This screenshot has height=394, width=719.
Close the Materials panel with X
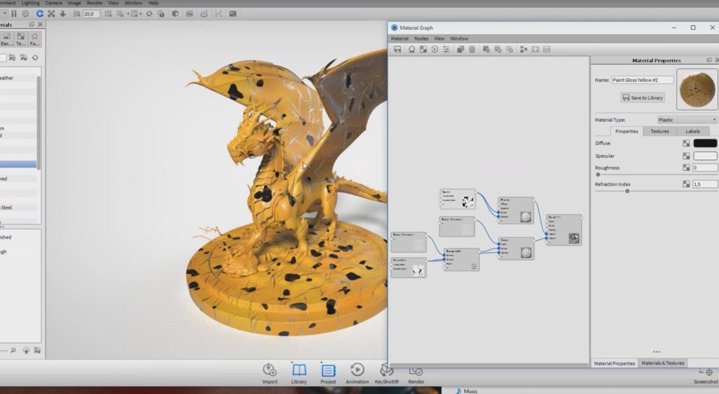click(x=40, y=24)
